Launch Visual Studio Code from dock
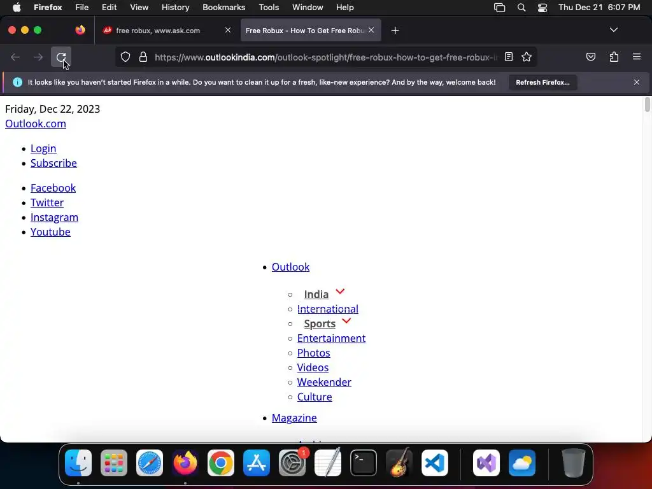Screen dimensions: 652x489 [x=435, y=463]
